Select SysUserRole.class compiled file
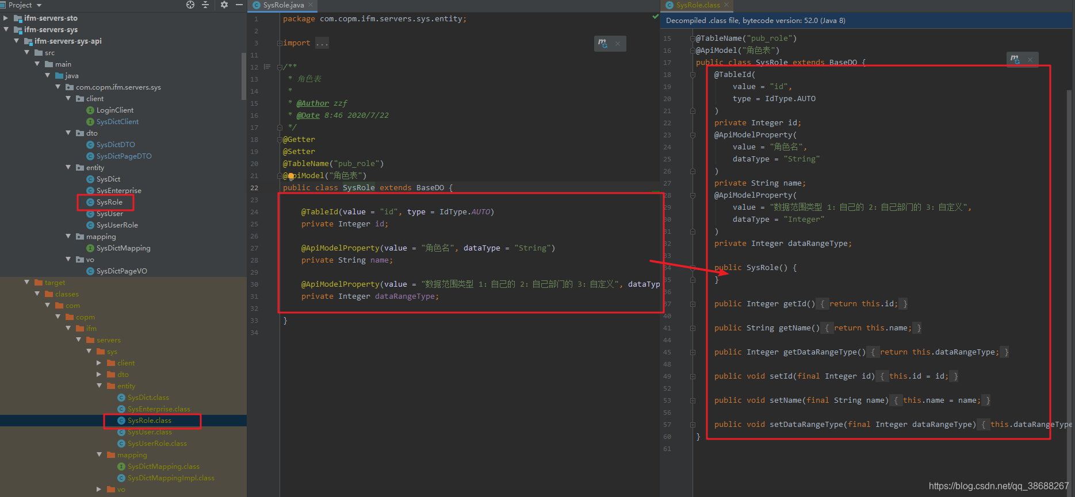1075x497 pixels. tap(157, 444)
